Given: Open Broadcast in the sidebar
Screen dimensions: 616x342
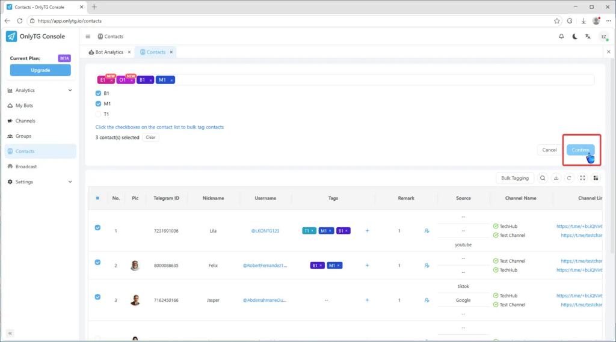Looking at the screenshot, I should [x=26, y=166].
